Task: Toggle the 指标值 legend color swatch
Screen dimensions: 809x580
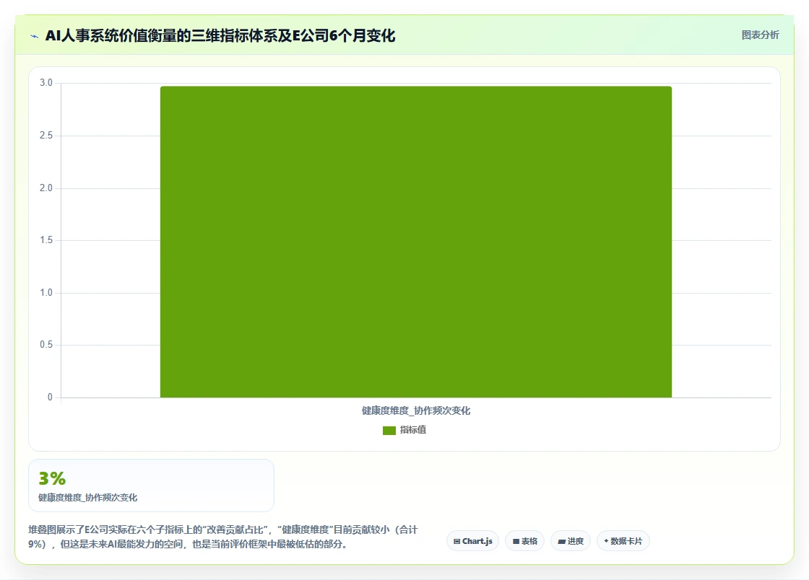Action: pos(389,430)
